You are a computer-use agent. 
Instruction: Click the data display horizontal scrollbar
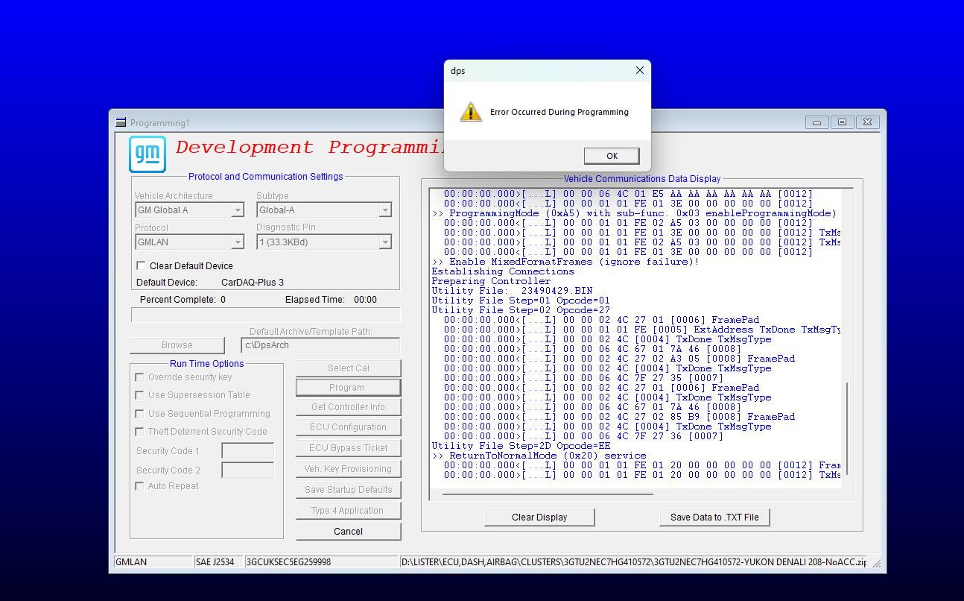click(548, 494)
